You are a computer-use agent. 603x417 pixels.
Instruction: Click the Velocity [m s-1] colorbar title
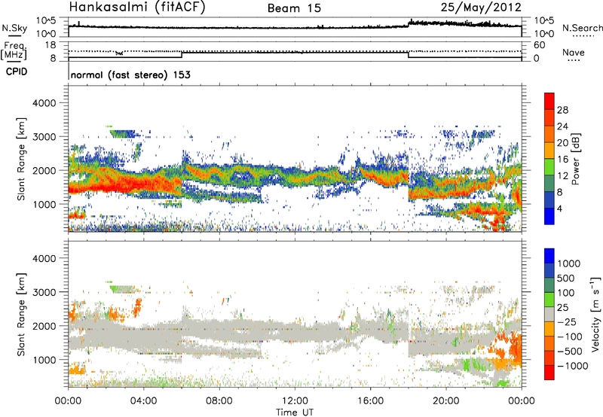coord(595,314)
